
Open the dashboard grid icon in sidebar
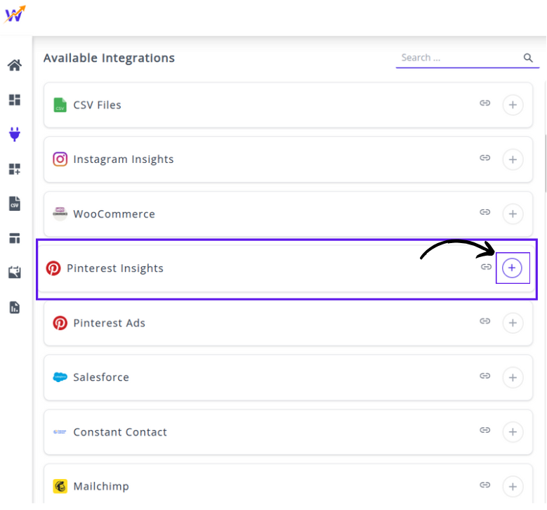[14, 100]
